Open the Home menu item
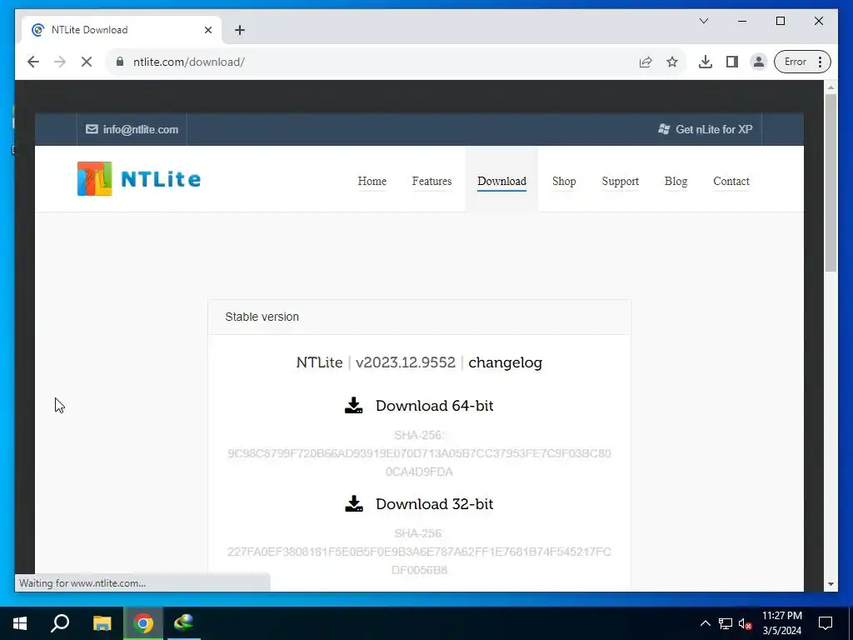The image size is (853, 640). (x=372, y=181)
